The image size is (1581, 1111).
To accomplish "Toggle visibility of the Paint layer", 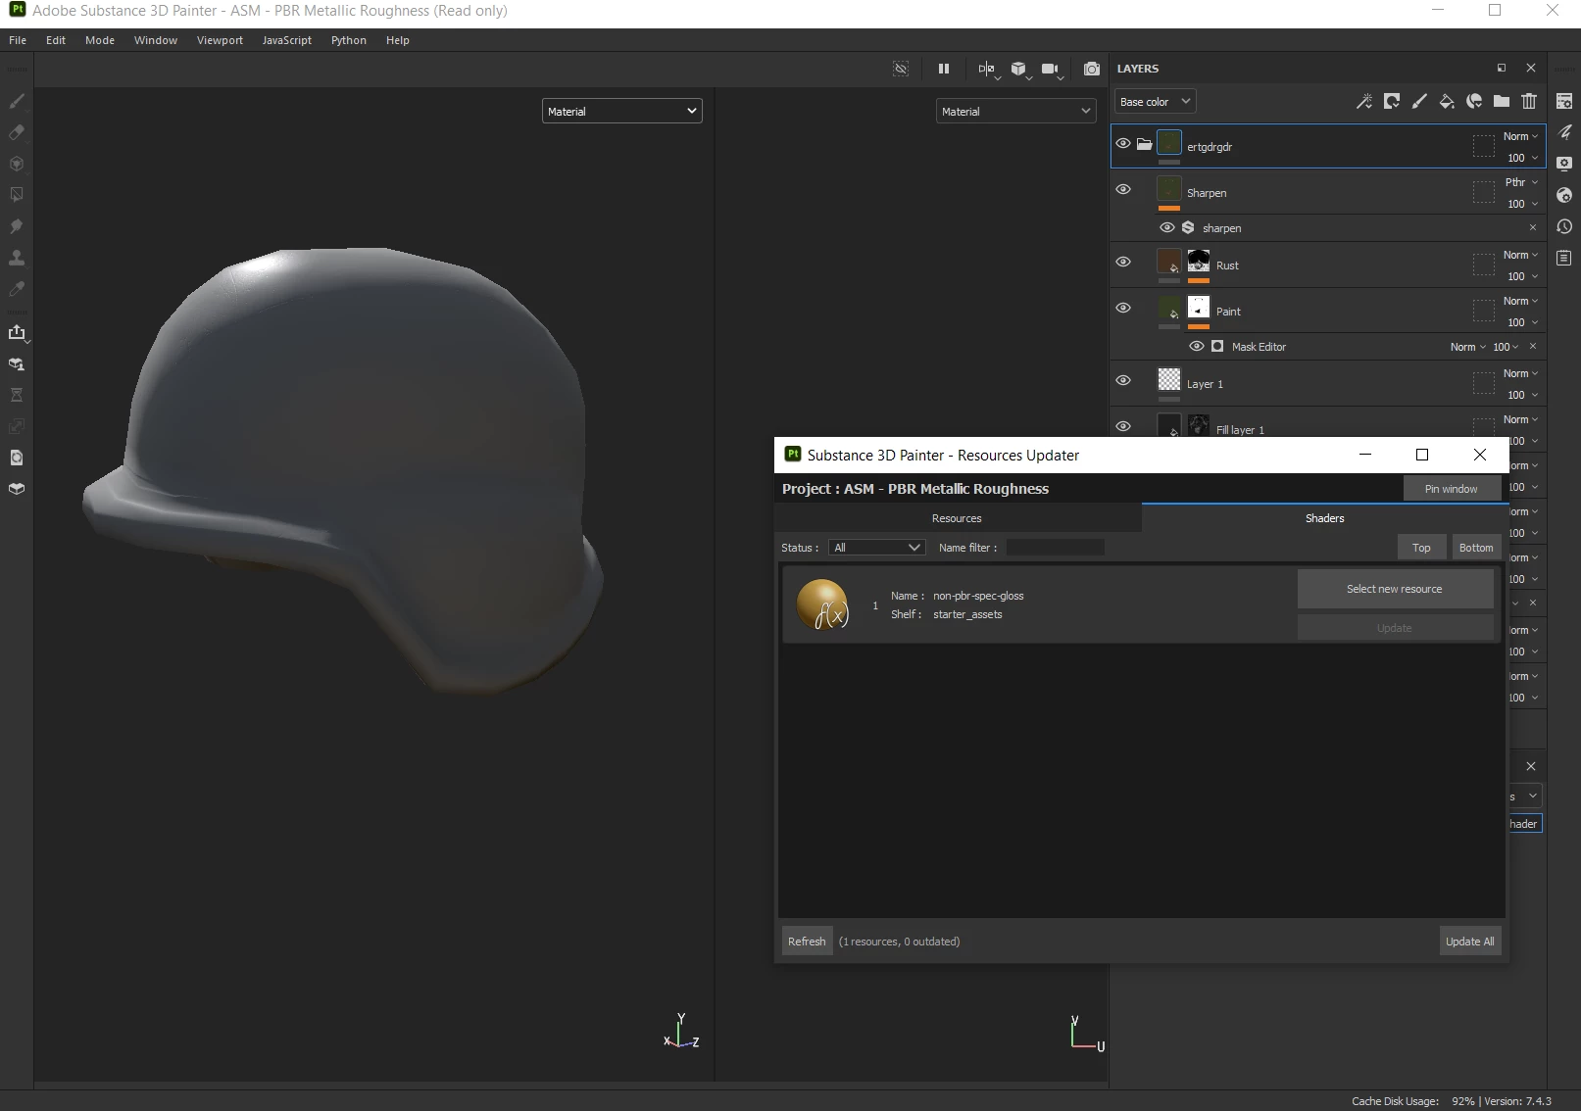I will pos(1123,308).
